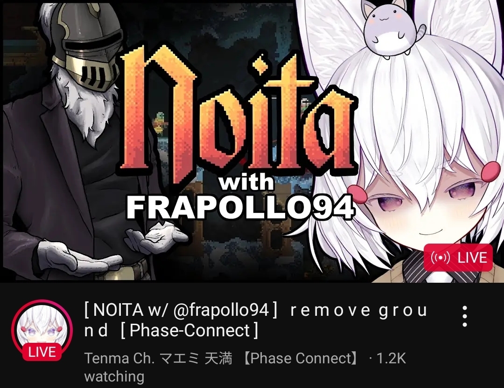Tap the red hair ornament near her eye
Image resolution: width=504 pixels, height=388 pixels.
pos(358,194)
